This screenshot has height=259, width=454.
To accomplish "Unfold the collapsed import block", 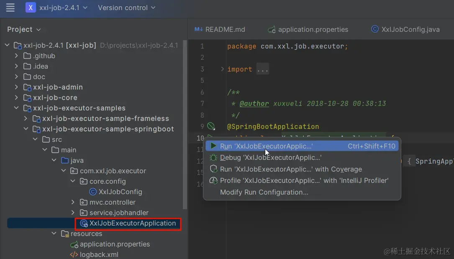I will click(x=222, y=69).
